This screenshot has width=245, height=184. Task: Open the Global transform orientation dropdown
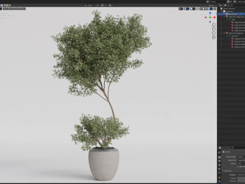(x=90, y=5)
